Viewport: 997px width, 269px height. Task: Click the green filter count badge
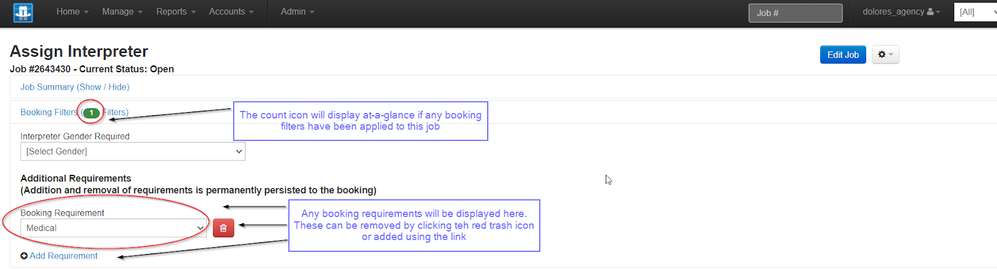(x=91, y=113)
